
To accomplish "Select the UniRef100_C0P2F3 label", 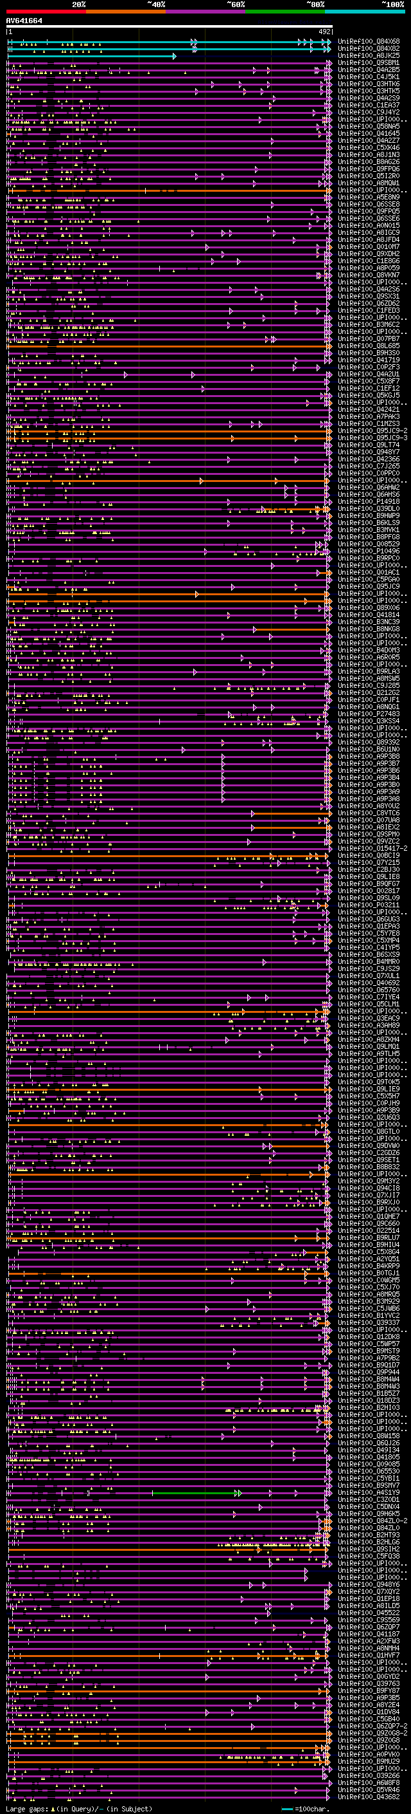I will click(x=369, y=367).
